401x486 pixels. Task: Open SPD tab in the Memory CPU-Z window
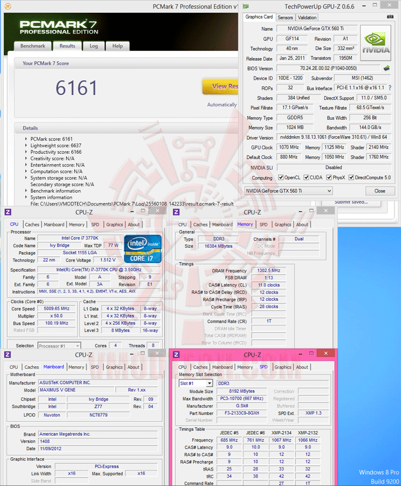click(x=263, y=225)
